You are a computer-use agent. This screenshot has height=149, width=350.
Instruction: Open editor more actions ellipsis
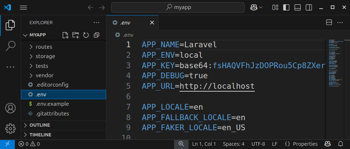[x=340, y=23]
